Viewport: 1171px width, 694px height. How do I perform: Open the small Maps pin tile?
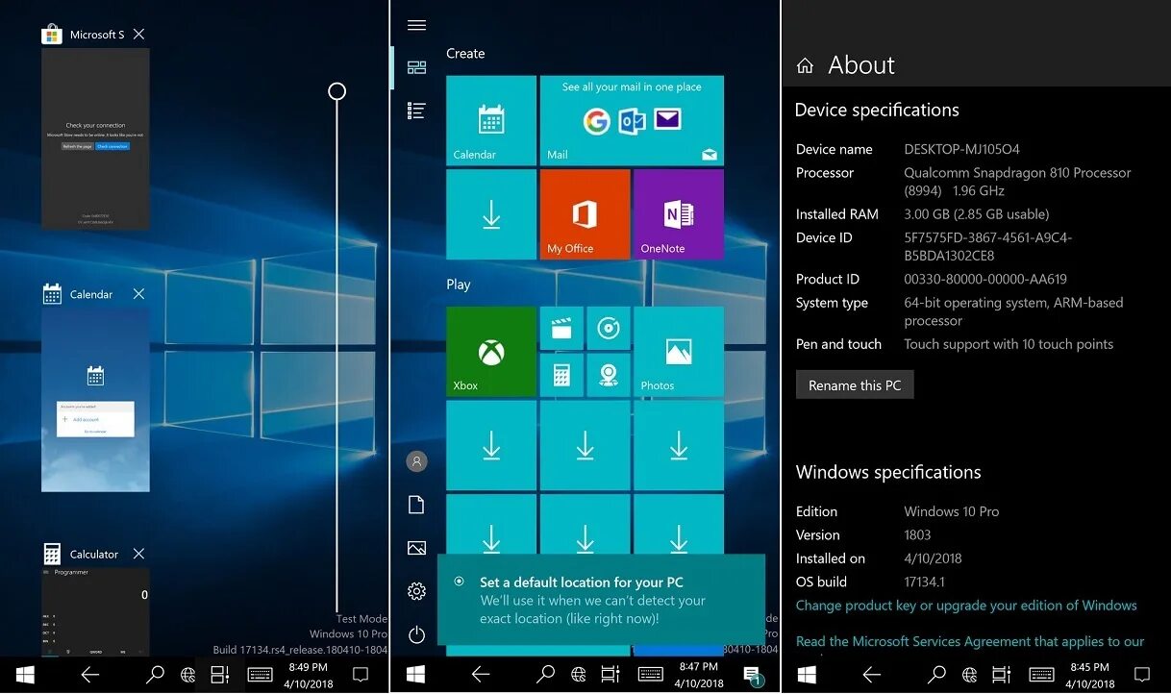click(x=609, y=375)
